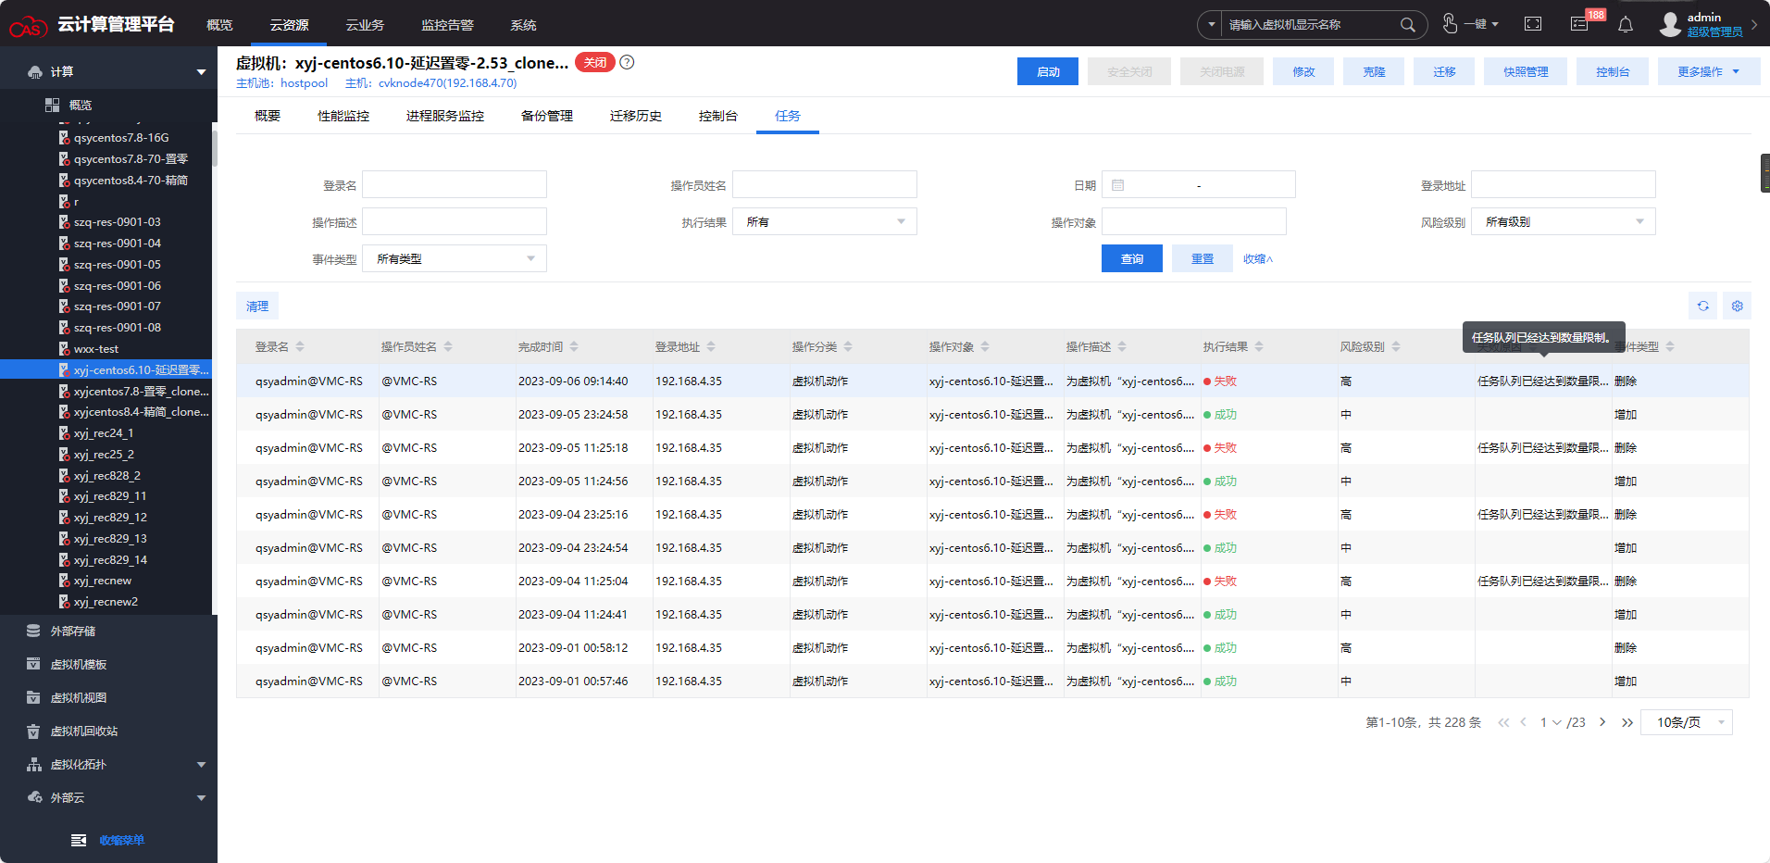This screenshot has height=863, width=1770.
Task: Click the date field calendar icon
Action: click(1117, 185)
